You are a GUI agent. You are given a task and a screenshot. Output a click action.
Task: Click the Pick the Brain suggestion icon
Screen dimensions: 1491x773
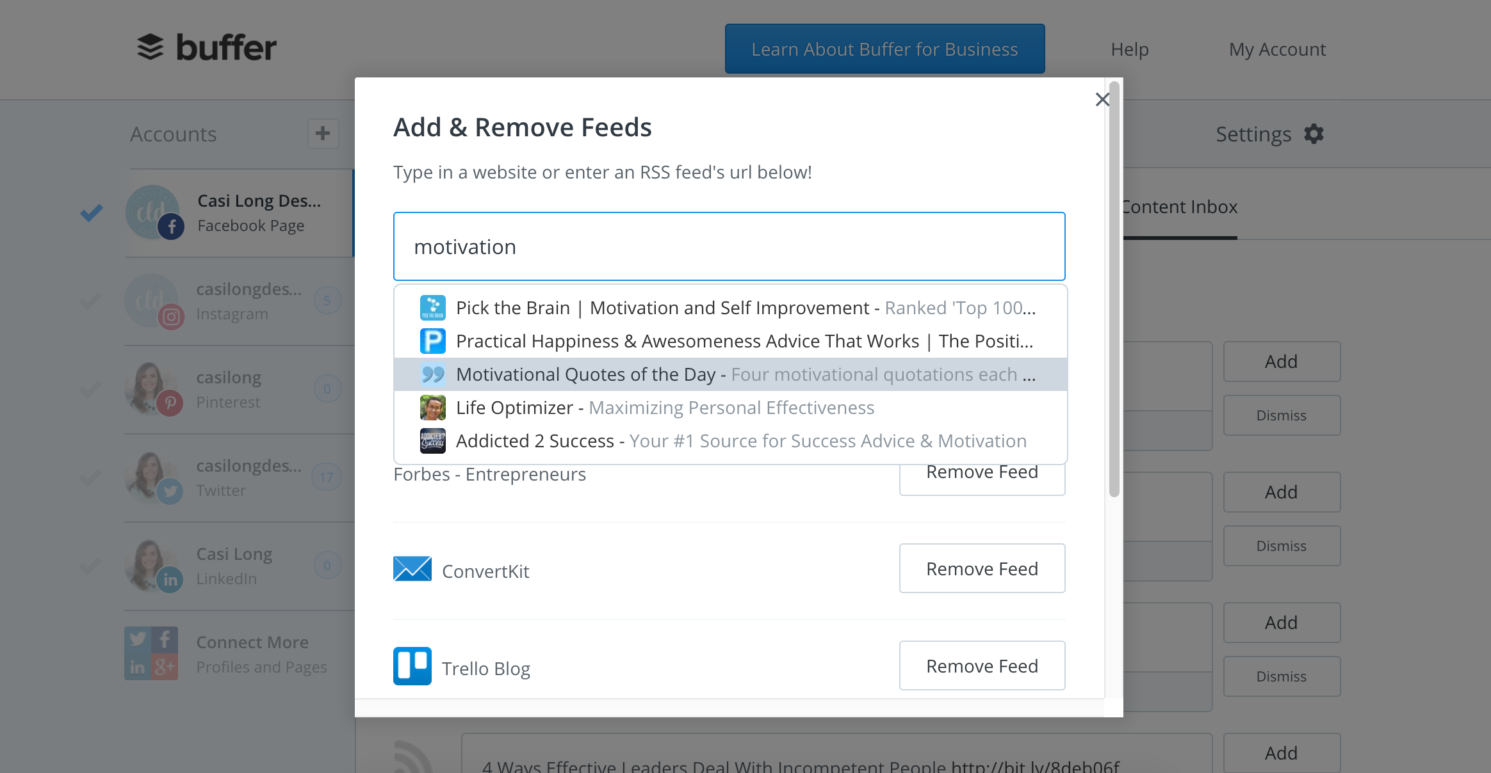(432, 308)
